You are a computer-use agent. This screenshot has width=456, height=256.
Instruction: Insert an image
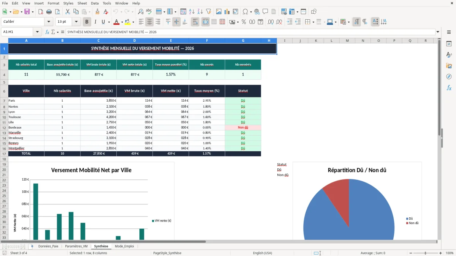(x=219, y=12)
